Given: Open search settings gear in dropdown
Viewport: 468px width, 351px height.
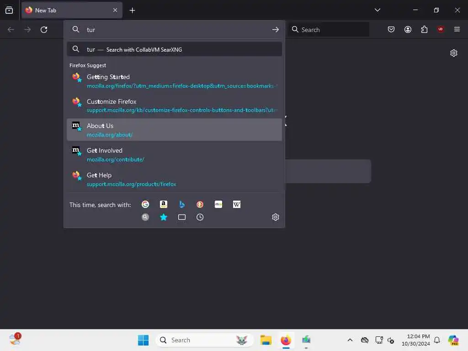Looking at the screenshot, I should point(276,217).
